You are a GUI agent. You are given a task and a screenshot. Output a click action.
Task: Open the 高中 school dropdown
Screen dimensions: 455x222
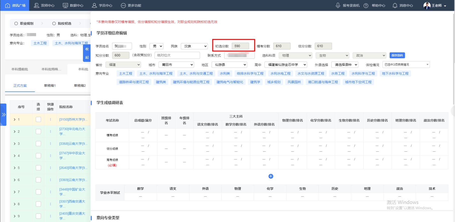coord(286,65)
